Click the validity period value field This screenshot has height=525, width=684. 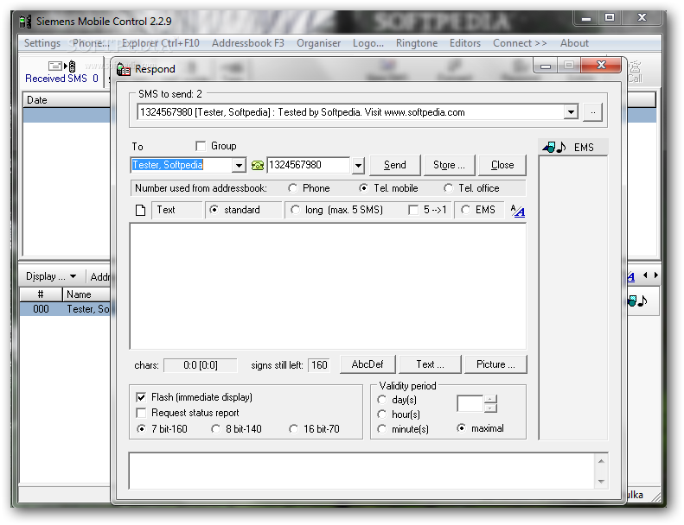(470, 403)
